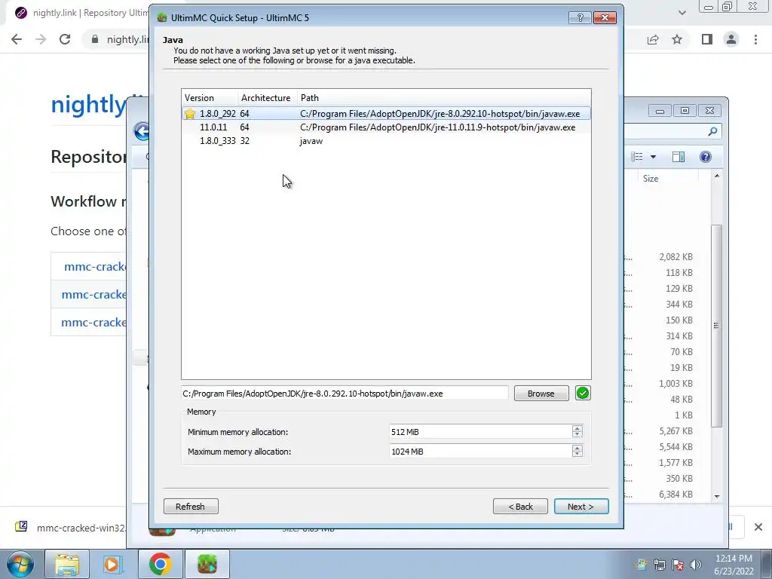
Task: Decrease minimum memory allocation with down arrow
Action: click(577, 435)
